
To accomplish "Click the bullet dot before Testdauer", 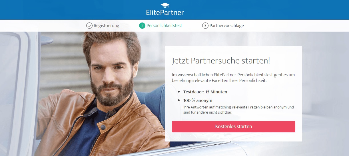I will (x=179, y=92).
